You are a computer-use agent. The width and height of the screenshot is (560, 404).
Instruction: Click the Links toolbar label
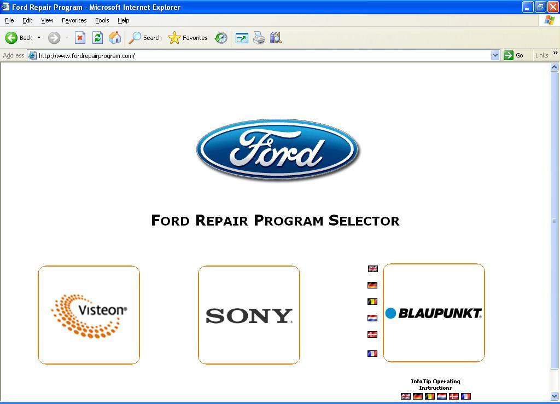(541, 55)
